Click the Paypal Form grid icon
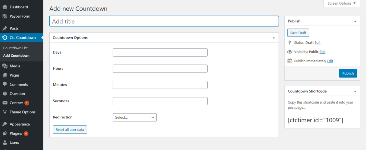The image size is (366, 150). coord(5,16)
